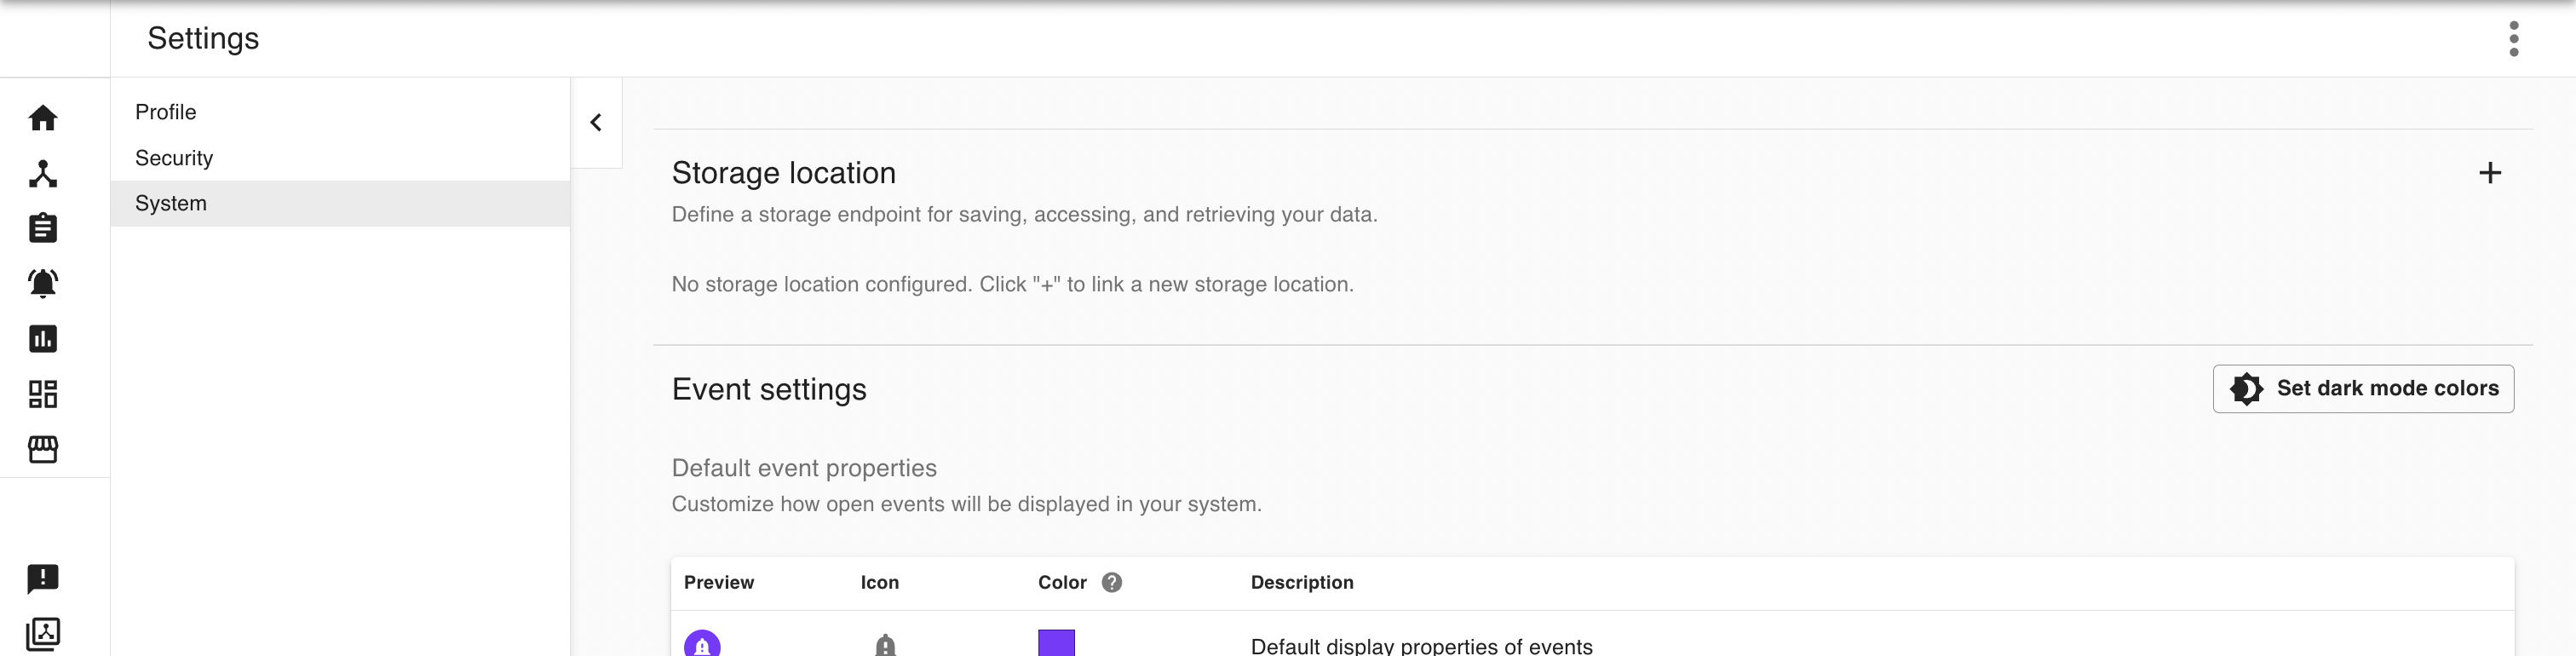The height and width of the screenshot is (656, 2576).
Task: Open the three-dot more options menu
Action: click(2513, 39)
